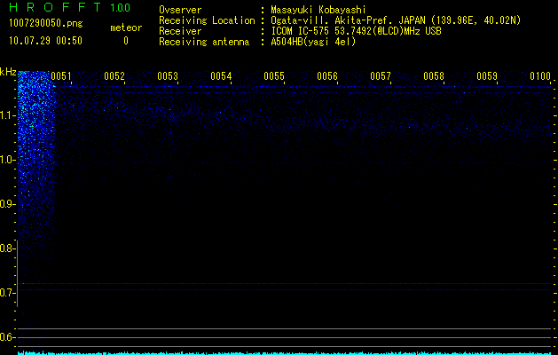
Task: Select observer name Masayuki Kobayashi
Action: click(x=318, y=10)
